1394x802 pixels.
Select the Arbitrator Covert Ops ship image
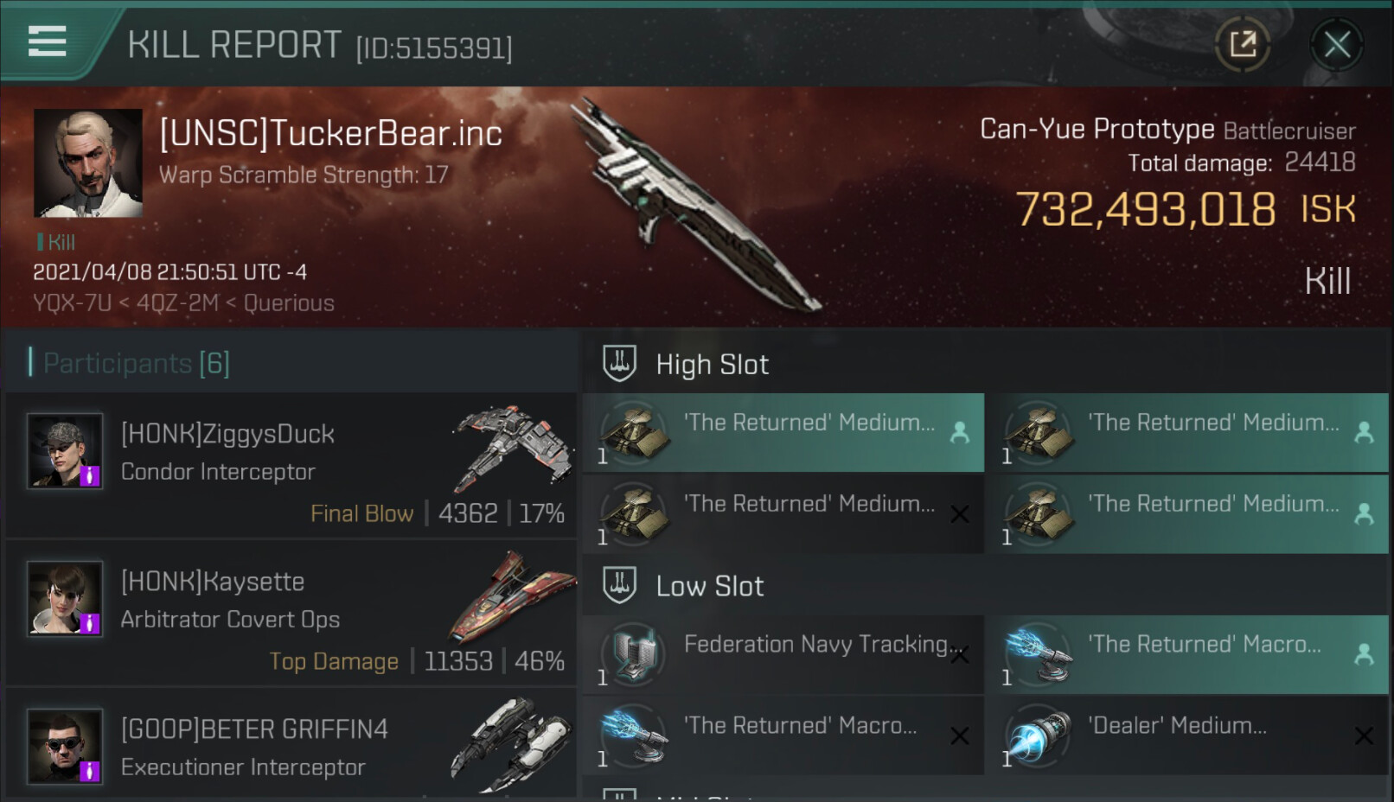[512, 595]
